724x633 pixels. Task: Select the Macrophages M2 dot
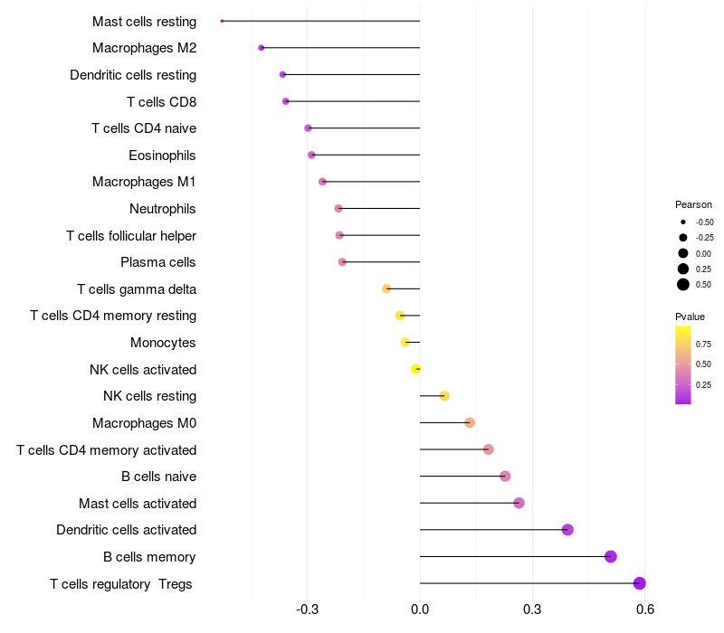pos(262,48)
